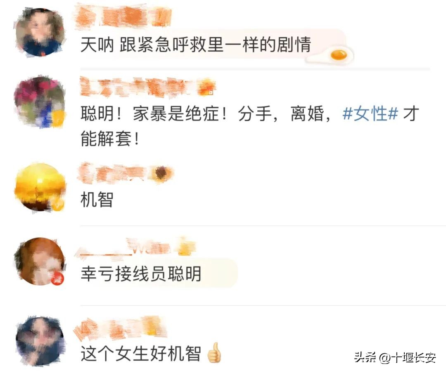The image size is (446, 373).
Task: Click the badge beside fourth commenter's username
Action: [x=185, y=246]
